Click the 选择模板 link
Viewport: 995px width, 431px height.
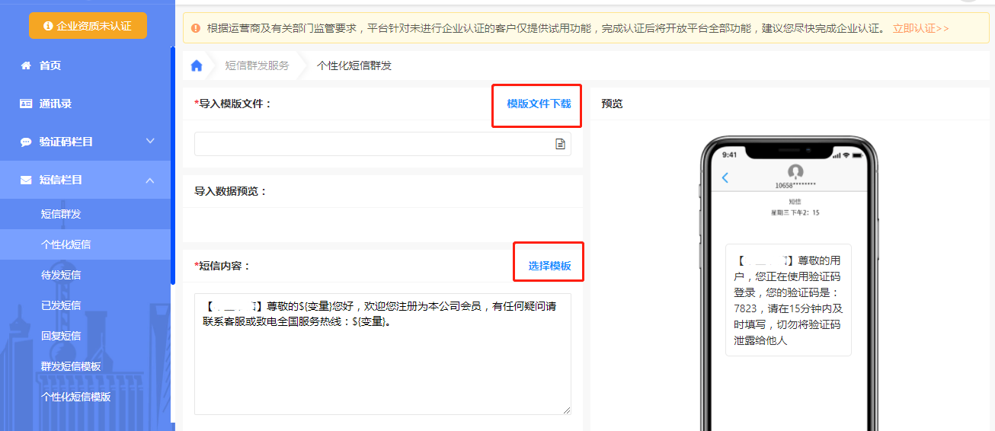(549, 266)
